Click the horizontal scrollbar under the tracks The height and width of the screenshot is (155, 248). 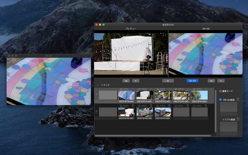pos(153,135)
